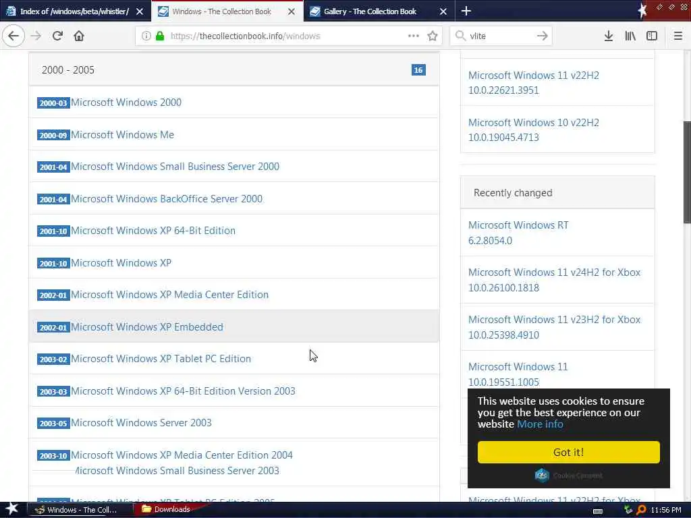
Task: Open Windows 11 v22H2 10.0.22621.3951 link
Action: pyautogui.click(x=534, y=82)
